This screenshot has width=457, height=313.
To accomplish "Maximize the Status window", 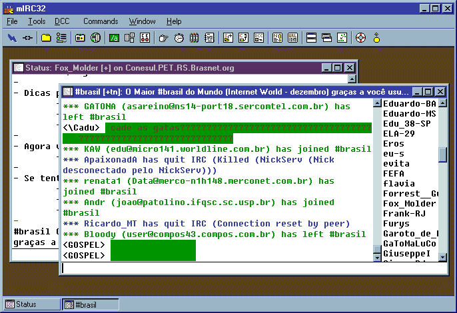I will (x=338, y=68).
